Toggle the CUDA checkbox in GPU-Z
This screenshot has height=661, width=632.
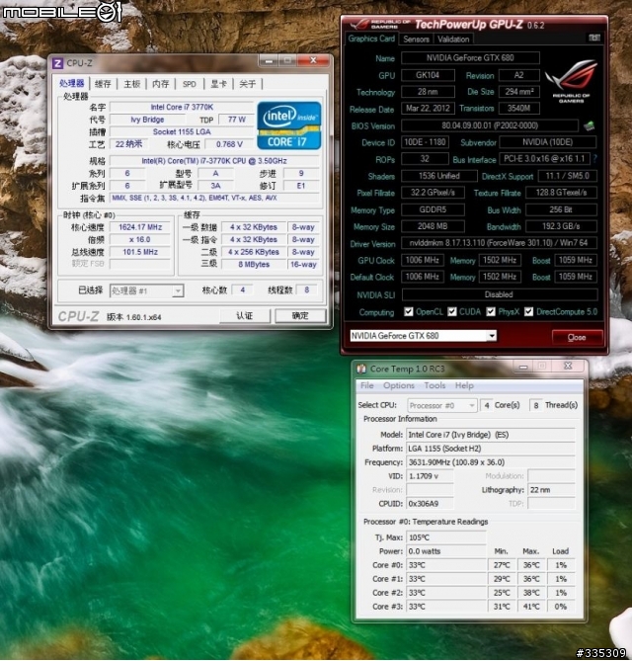452,311
